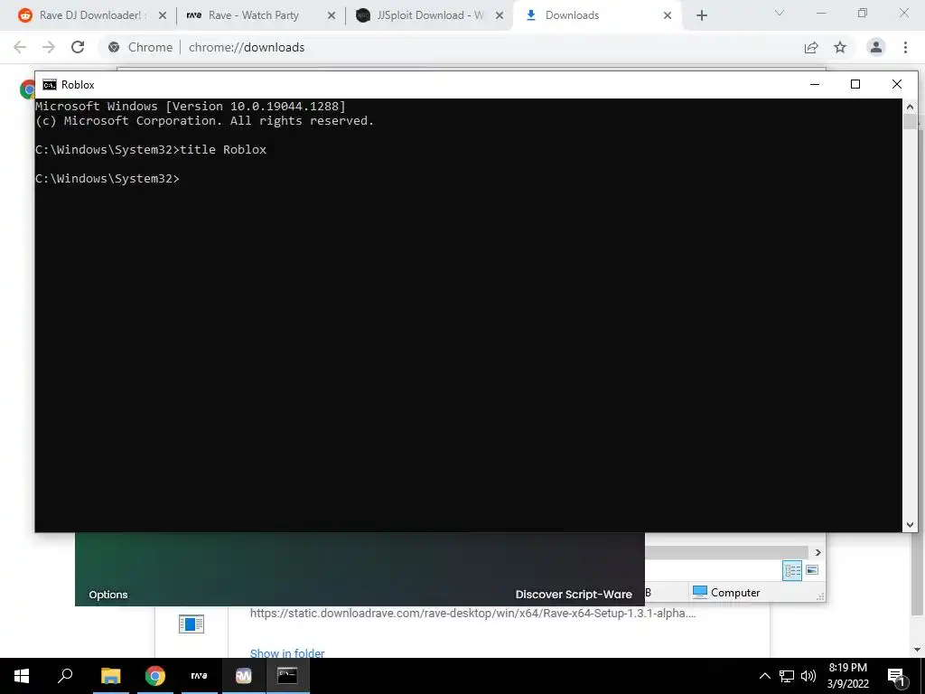Click Discover Script-Ware link
The image size is (925, 694).
point(574,595)
